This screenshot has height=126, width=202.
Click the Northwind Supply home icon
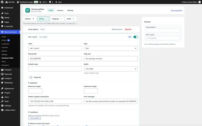[x=18, y=2]
